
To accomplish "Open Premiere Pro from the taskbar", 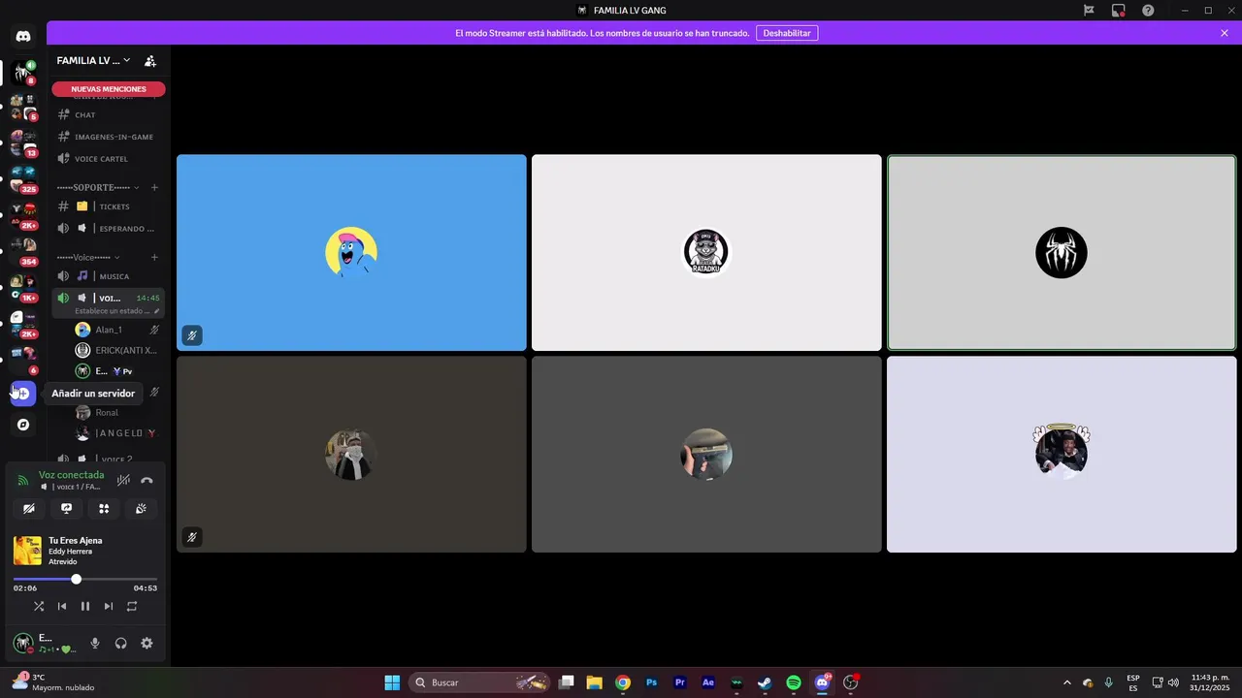I will 680,682.
